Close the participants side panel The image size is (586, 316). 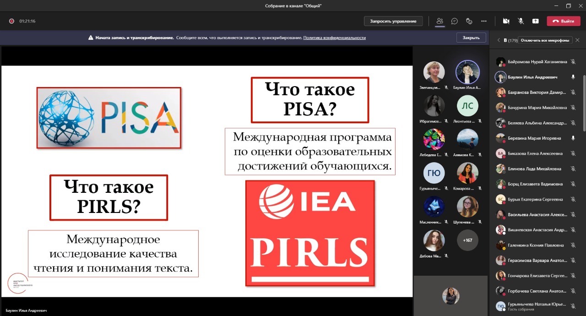(x=577, y=40)
